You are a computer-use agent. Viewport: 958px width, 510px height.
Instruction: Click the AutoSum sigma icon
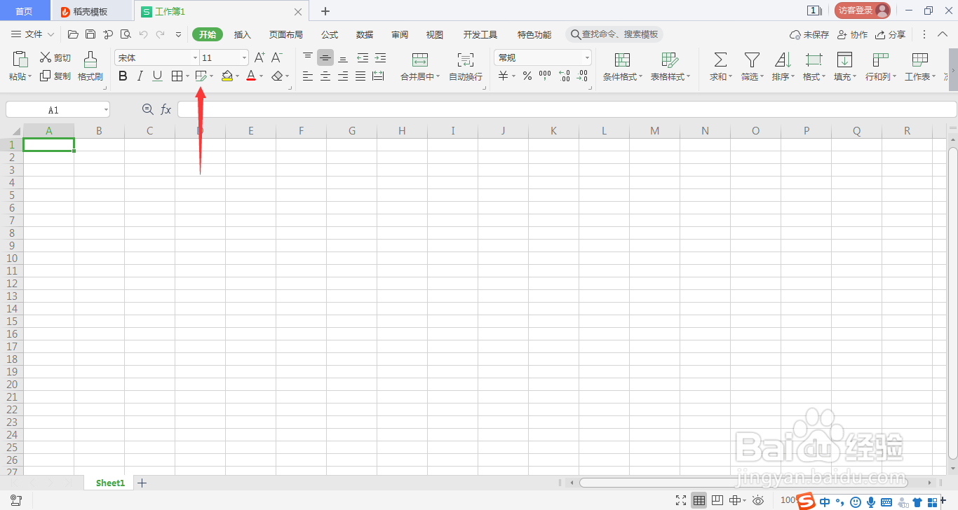pyautogui.click(x=720, y=60)
